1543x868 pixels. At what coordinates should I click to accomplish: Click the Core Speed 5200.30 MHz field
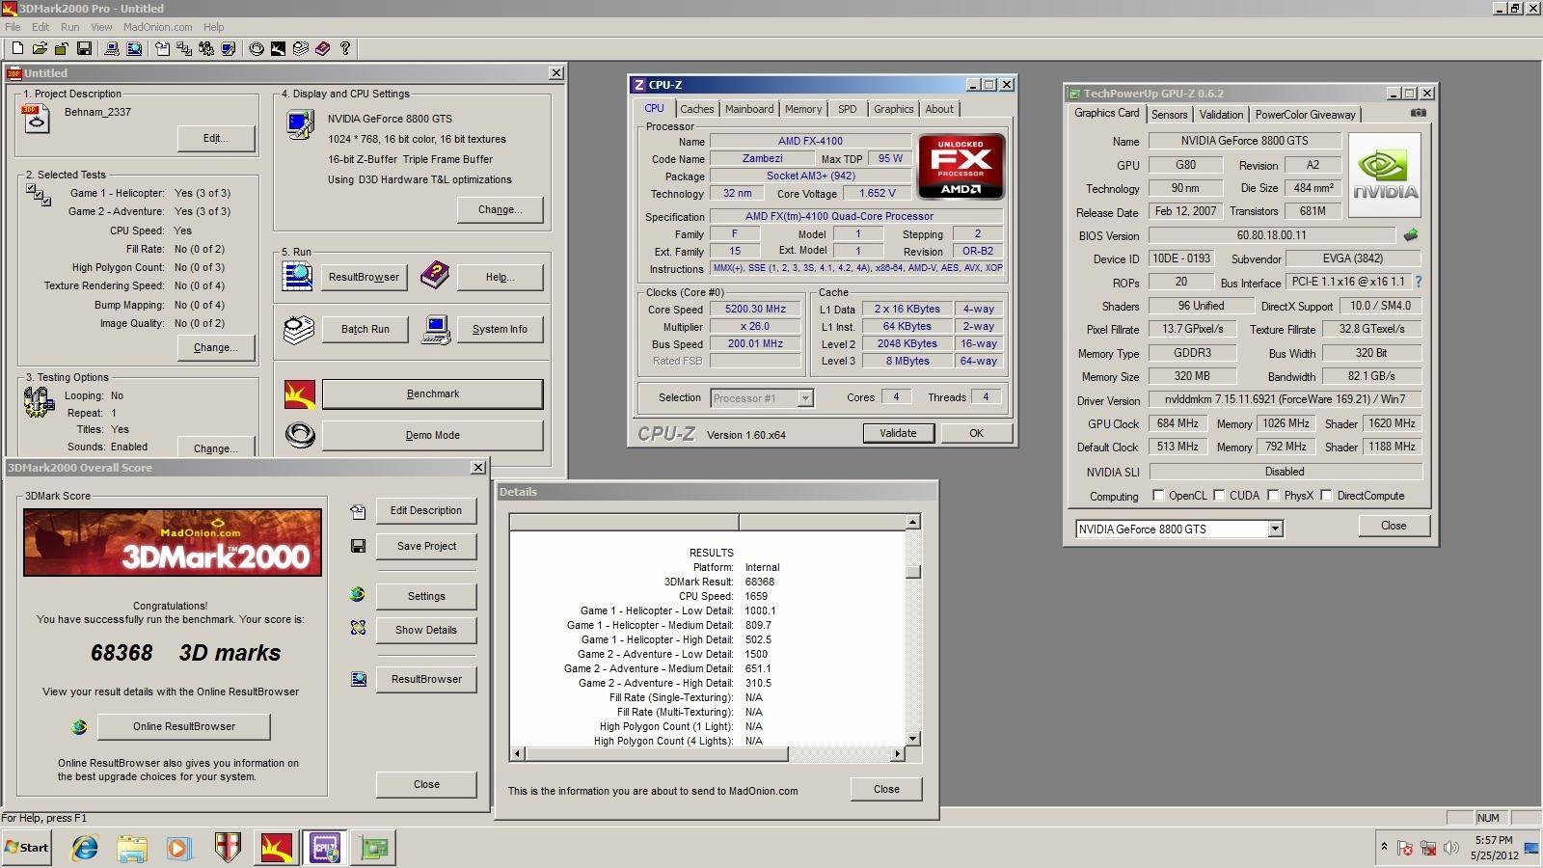[x=756, y=309]
